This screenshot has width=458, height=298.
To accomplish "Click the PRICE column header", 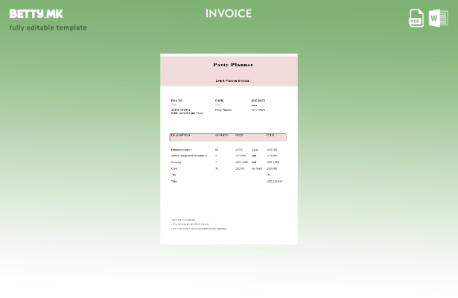I will pos(239,136).
